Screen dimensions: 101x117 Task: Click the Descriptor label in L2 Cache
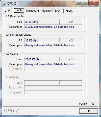[x=16, y=64]
